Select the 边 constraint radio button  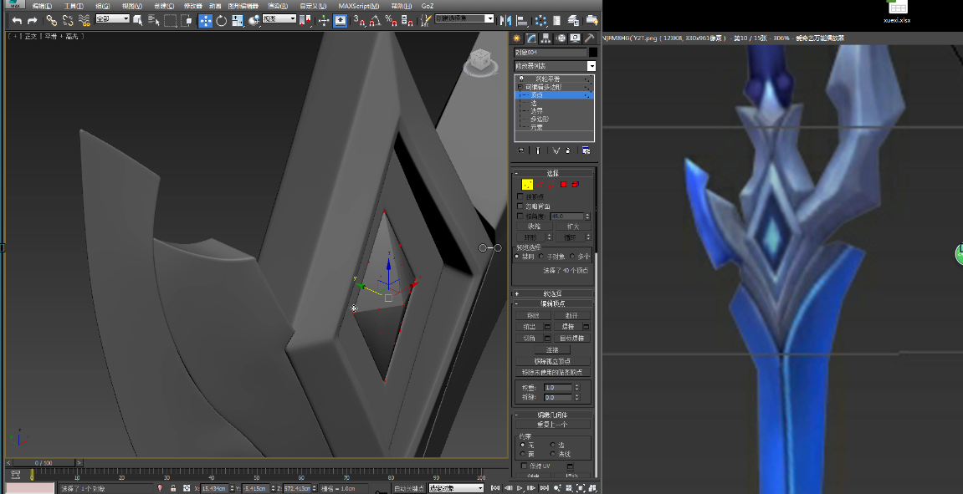553,445
